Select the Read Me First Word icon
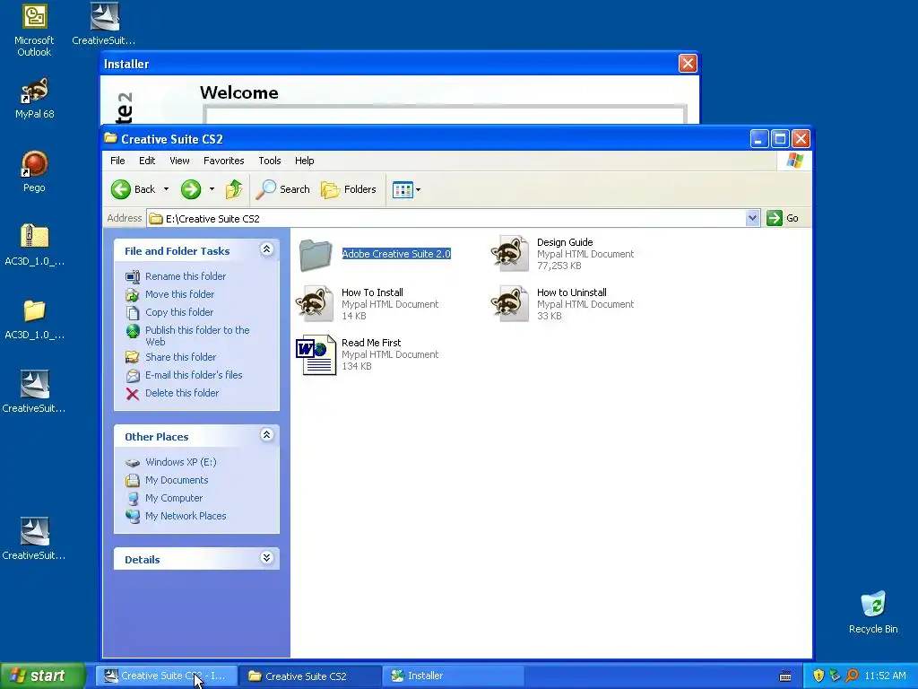Screen dimensions: 918x689 pos(316,355)
